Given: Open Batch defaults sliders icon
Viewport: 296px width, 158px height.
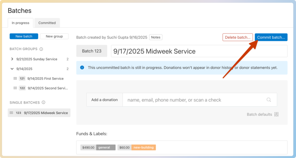Looking at the screenshot, I should click(276, 115).
